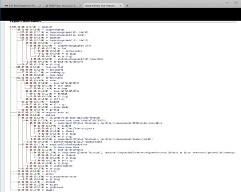The width and height of the screenshot is (241, 192).
Task: Open a new tab with the plus button
Action: click(x=127, y=6)
